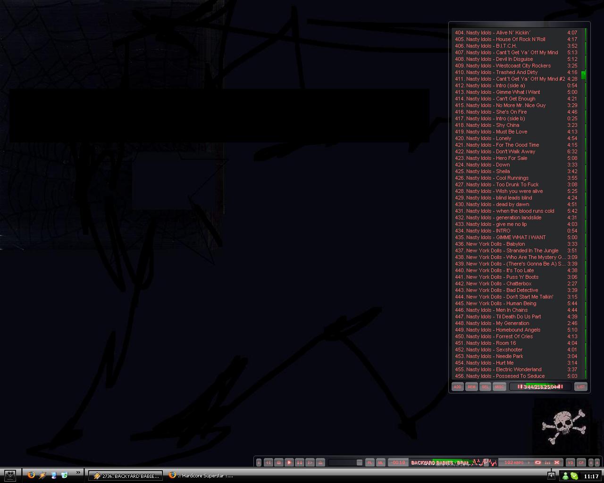Select track 441 Puss 'n' Boots
This screenshot has height=483, width=604.
click(x=516, y=277)
